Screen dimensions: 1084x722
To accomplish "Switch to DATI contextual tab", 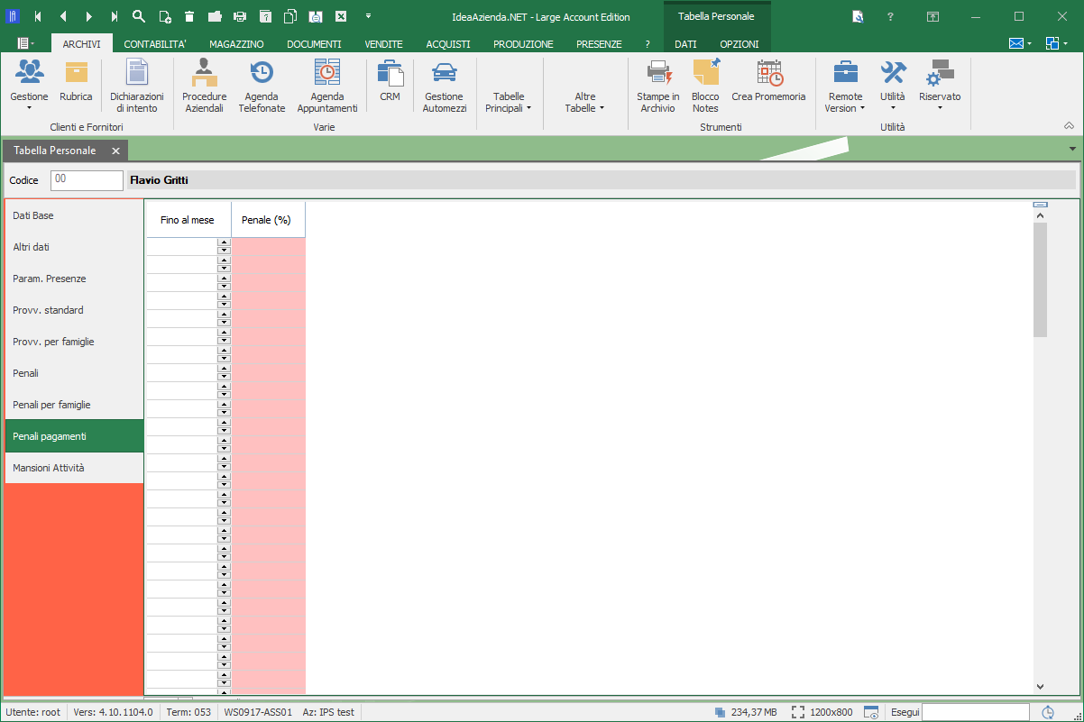I will point(685,44).
